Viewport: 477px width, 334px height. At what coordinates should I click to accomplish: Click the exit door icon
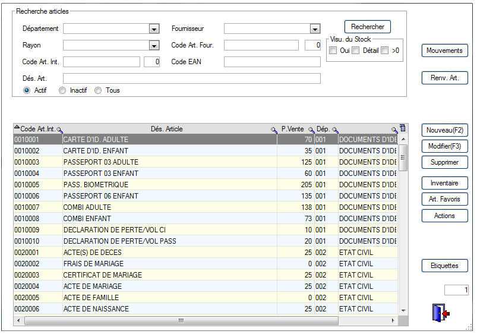pyautogui.click(x=441, y=313)
